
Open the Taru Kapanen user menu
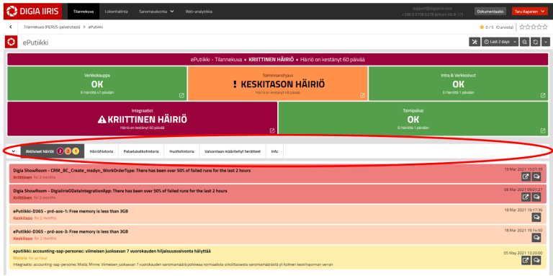pyautogui.click(x=530, y=12)
